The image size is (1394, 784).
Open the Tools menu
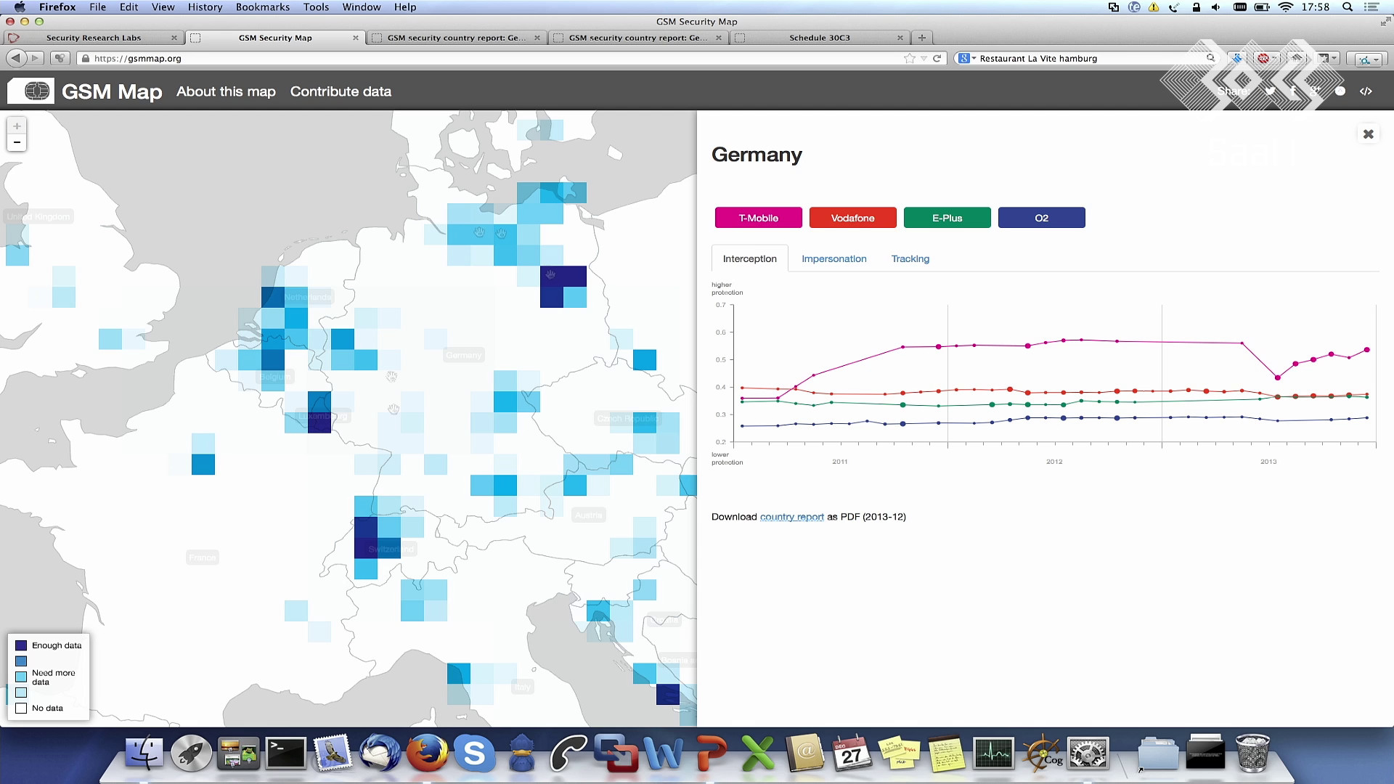(316, 7)
